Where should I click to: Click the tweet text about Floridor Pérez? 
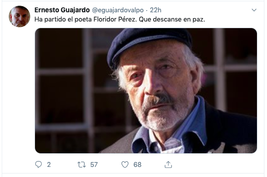tap(119, 19)
